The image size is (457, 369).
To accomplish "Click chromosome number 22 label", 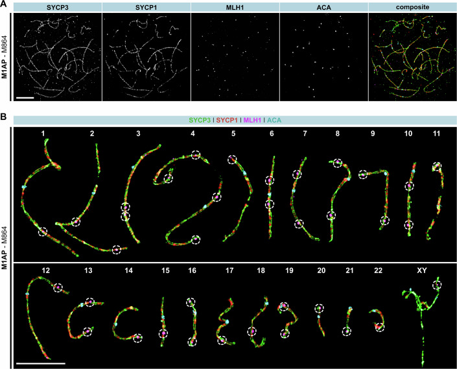I will (378, 270).
